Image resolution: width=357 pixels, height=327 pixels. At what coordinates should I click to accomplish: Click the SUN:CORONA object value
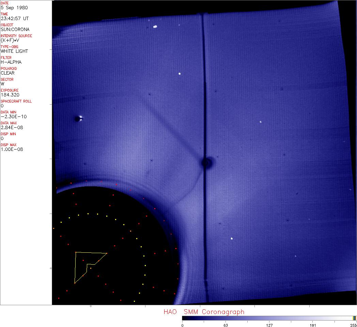click(x=15, y=29)
